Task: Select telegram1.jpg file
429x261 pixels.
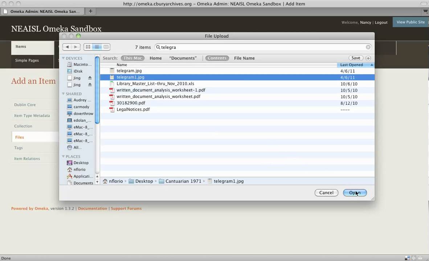Action: click(x=237, y=77)
